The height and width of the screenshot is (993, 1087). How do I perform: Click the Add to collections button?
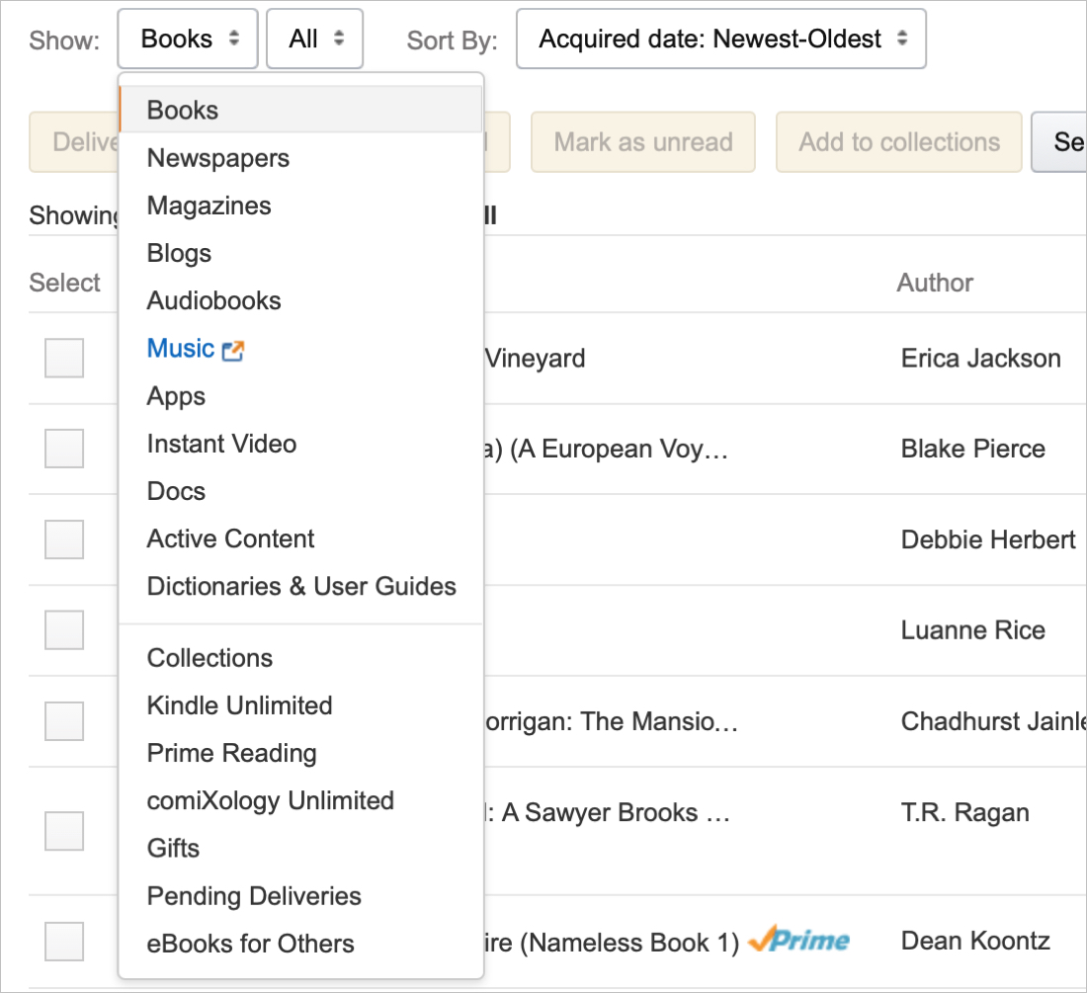(x=898, y=142)
